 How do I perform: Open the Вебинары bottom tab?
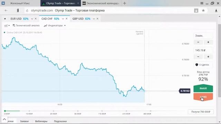coord(41,121)
